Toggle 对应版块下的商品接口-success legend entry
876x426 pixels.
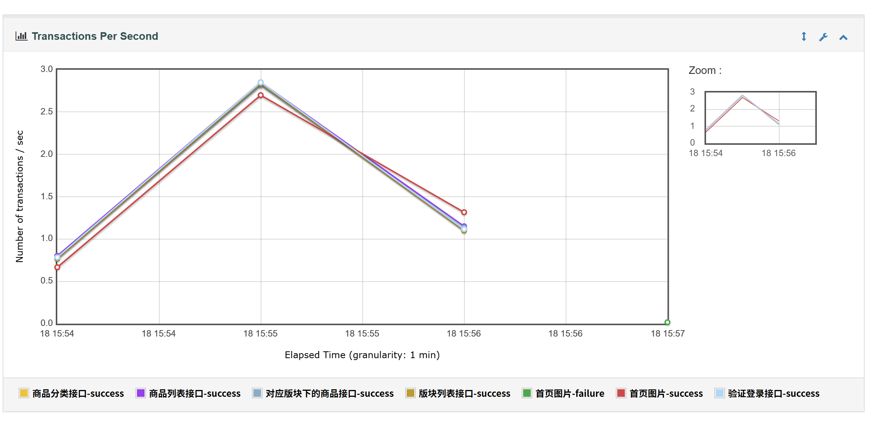coord(329,393)
